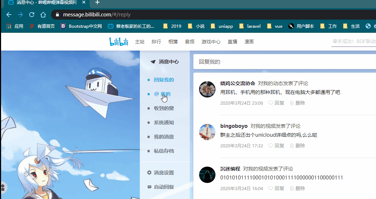Delete 烧鸡公交流协会's comment notification

coord(298,103)
